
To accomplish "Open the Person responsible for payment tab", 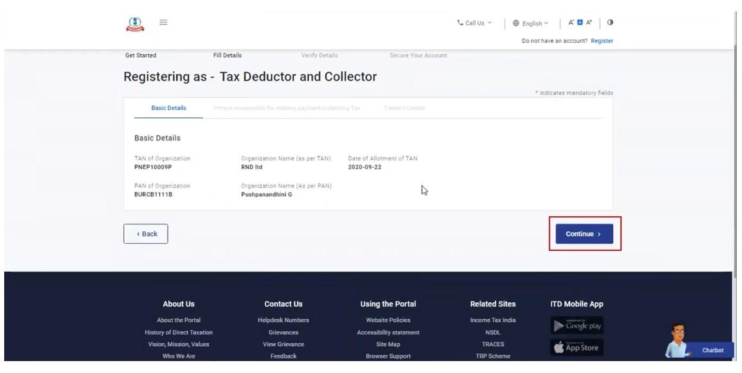I will [287, 108].
